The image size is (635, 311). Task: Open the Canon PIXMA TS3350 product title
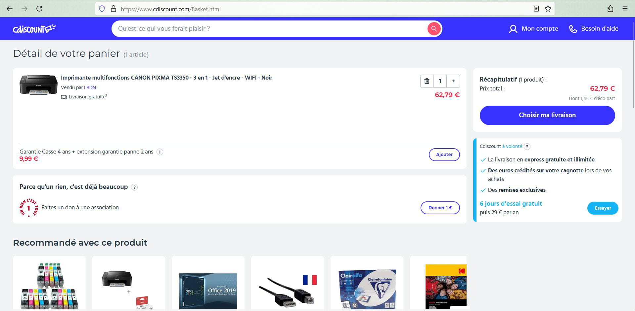pos(166,78)
